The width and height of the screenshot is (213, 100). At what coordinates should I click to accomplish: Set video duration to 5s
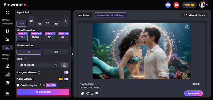(29, 52)
